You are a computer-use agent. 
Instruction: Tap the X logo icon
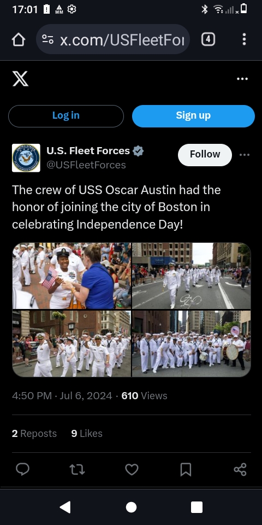pyautogui.click(x=20, y=79)
